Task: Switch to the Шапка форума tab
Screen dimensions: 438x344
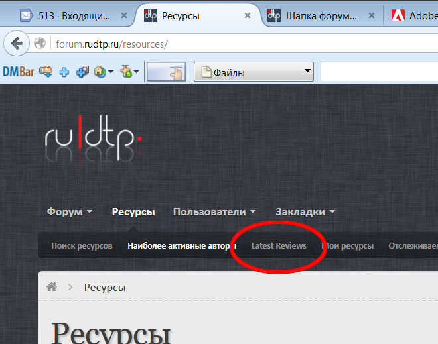Action: click(x=321, y=16)
